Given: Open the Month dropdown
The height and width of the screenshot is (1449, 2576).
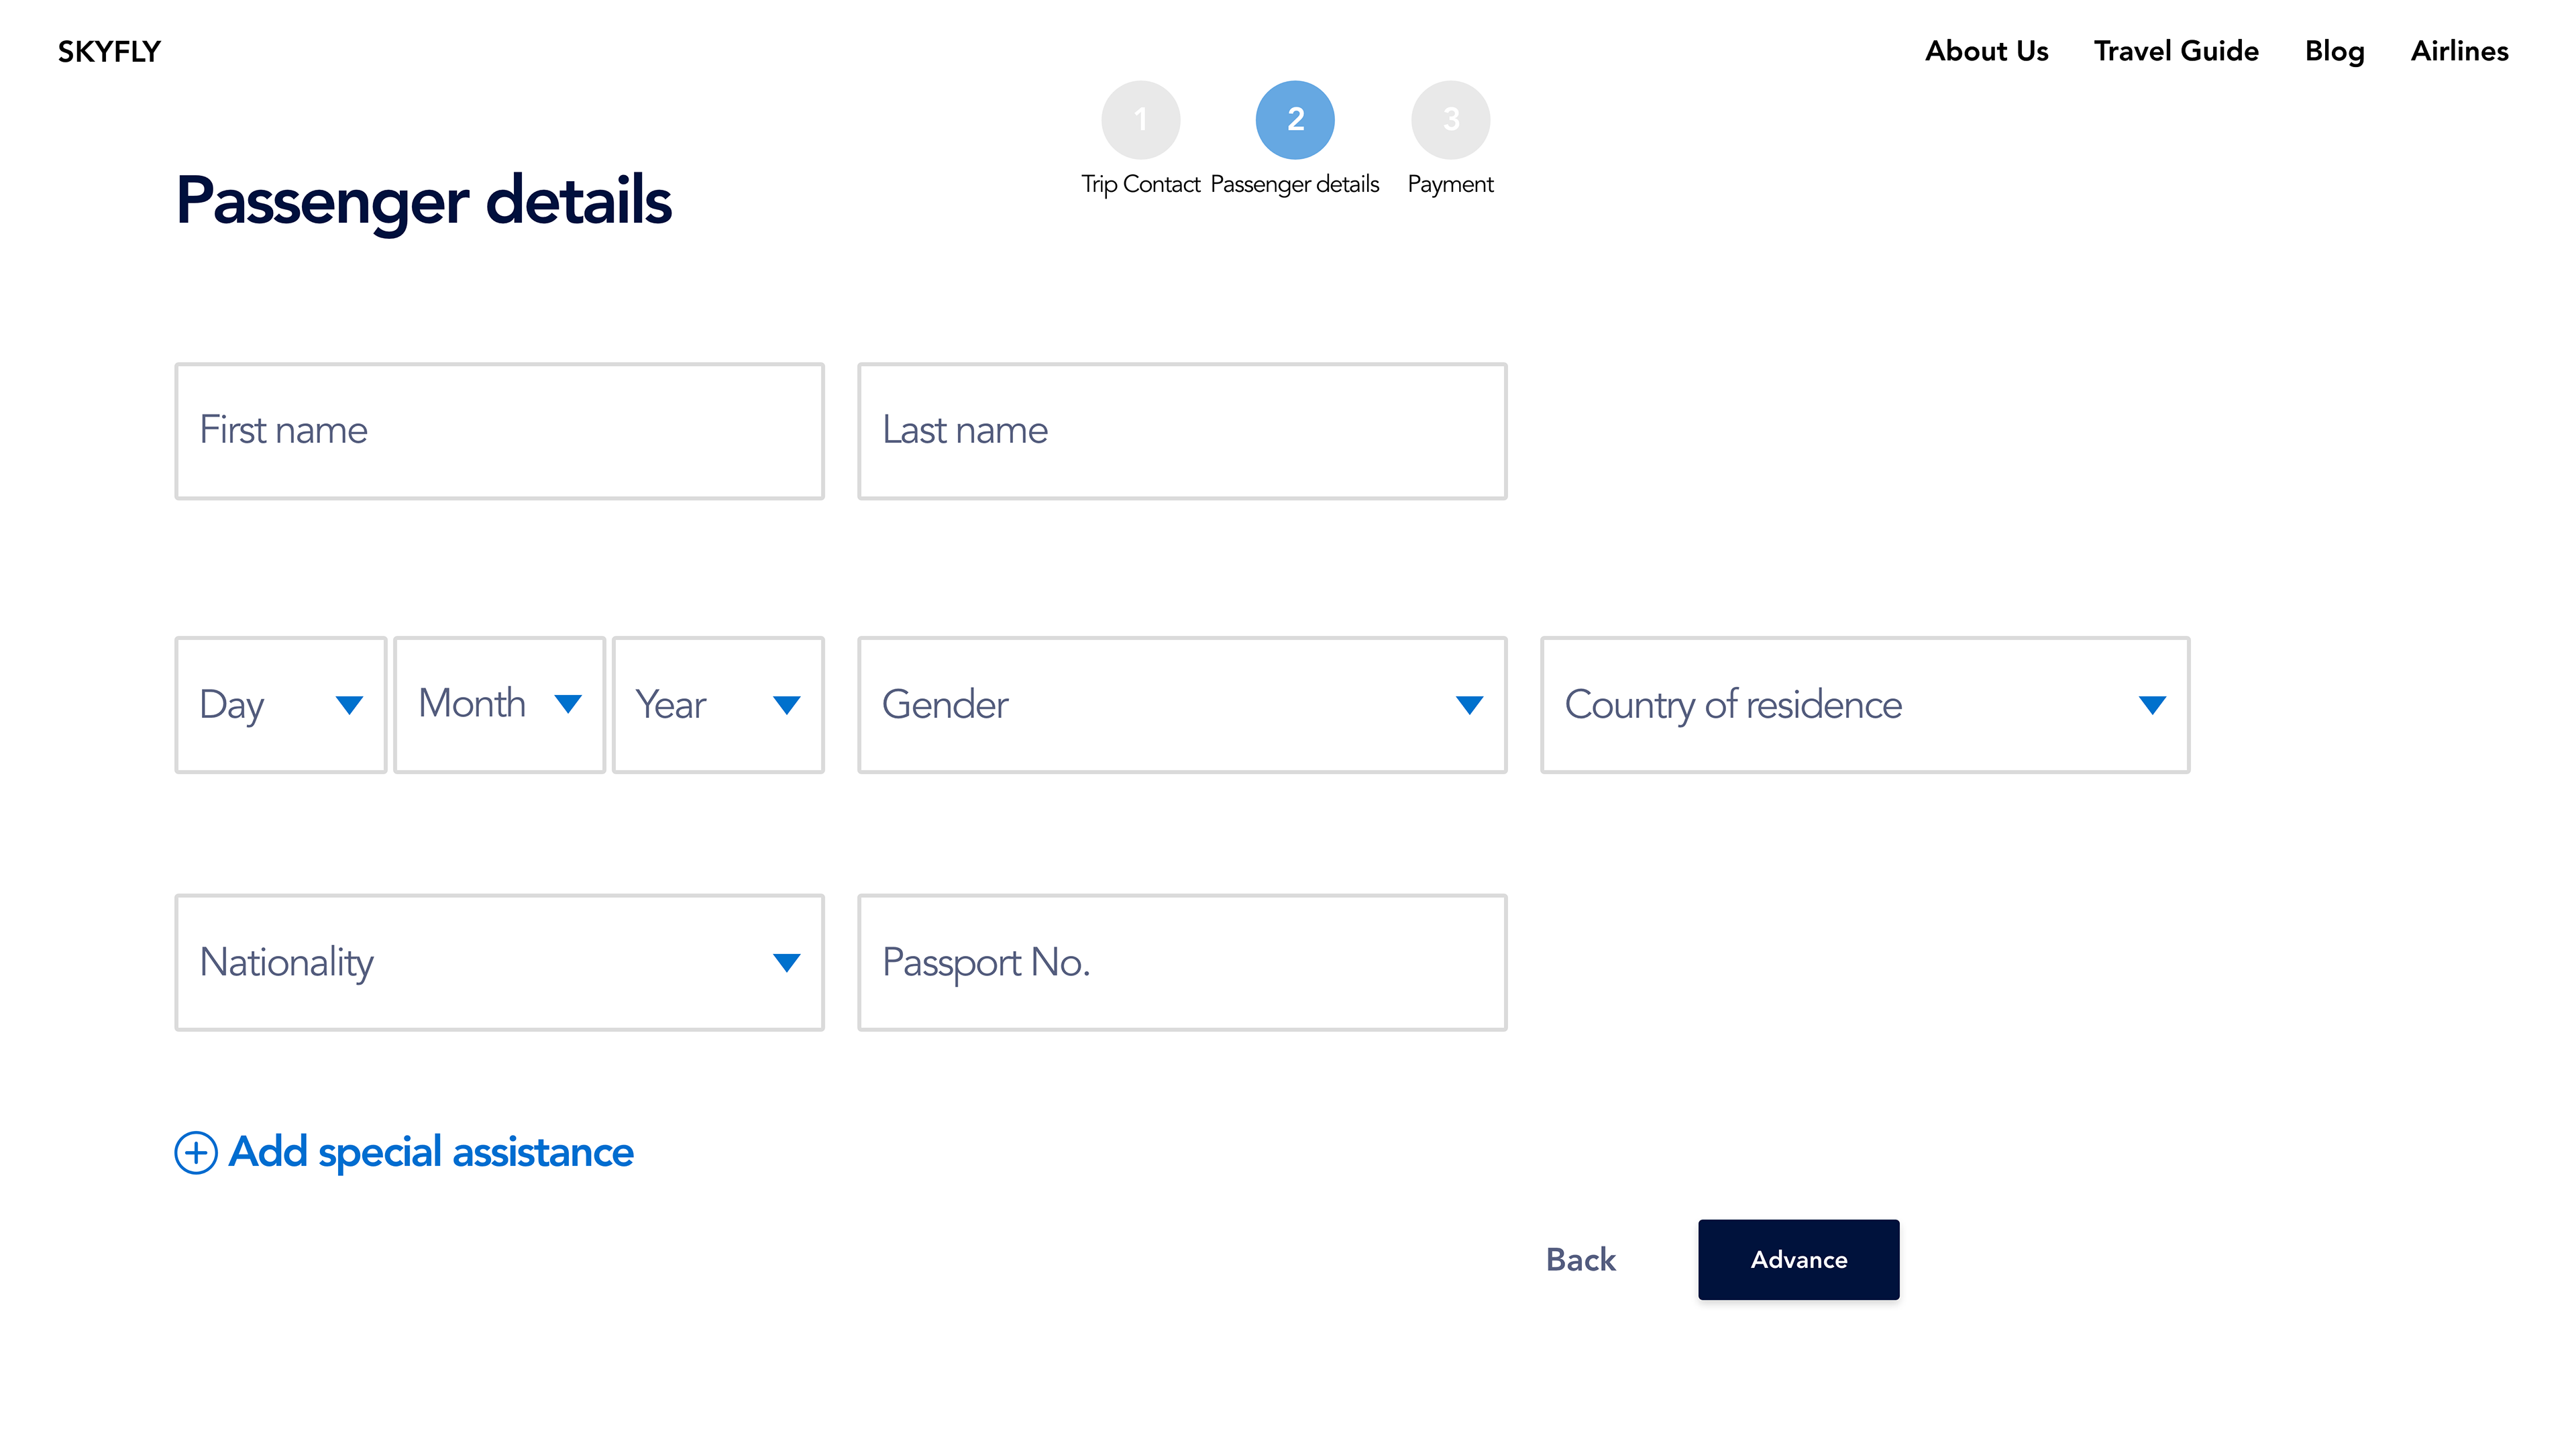Looking at the screenshot, I should tap(500, 705).
